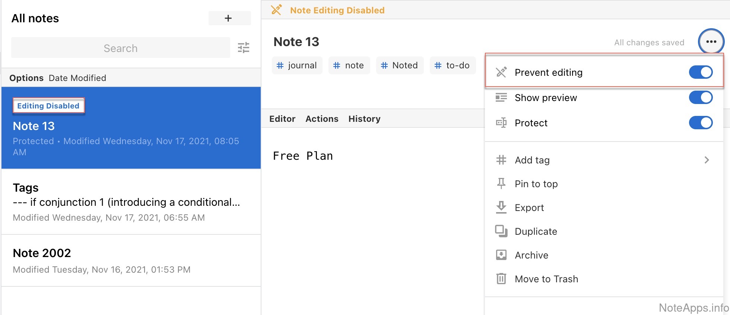Click the journal tag chip
730x315 pixels.
click(297, 65)
